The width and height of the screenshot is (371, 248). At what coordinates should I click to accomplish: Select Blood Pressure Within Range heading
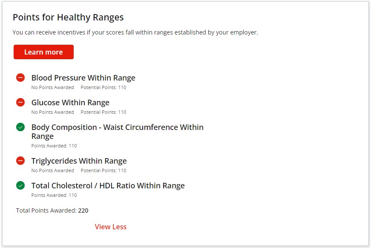point(83,78)
